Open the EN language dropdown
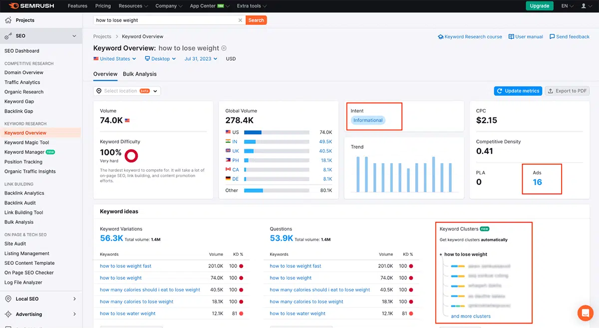Image resolution: width=599 pixels, height=328 pixels. tap(567, 6)
